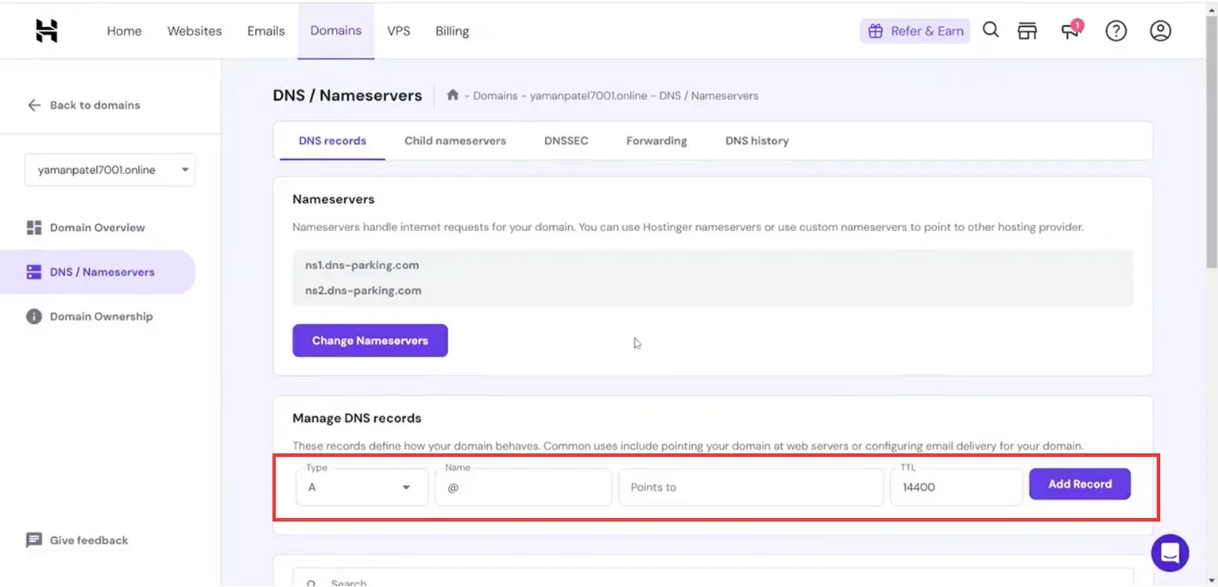Click the gift icon in Refer & Earn
Viewport: 1218px width, 587px height.
(x=875, y=31)
